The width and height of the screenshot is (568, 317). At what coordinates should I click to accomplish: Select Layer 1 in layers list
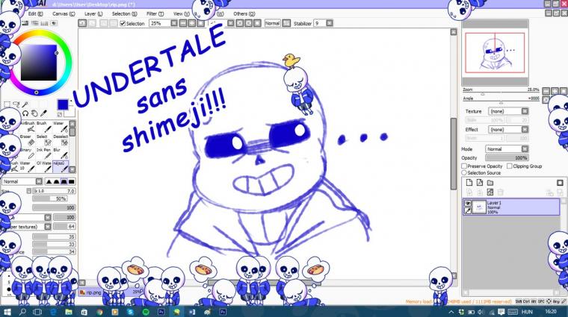511,207
